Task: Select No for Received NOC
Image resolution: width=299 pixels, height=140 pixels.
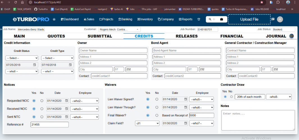Action: 42,109
